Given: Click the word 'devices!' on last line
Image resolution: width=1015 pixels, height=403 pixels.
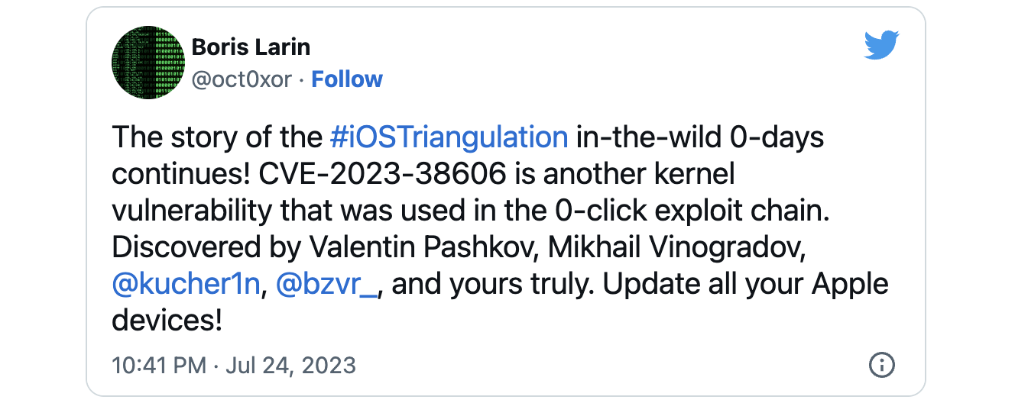Looking at the screenshot, I should click(167, 321).
